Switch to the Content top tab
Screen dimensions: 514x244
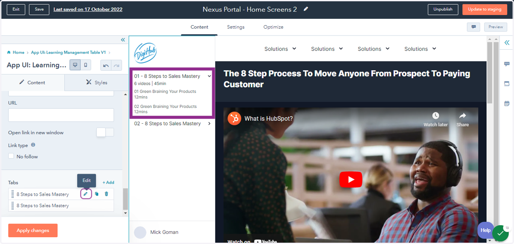[x=200, y=27]
